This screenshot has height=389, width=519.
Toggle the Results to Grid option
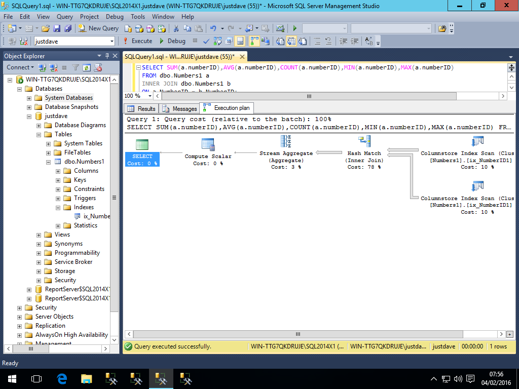click(x=292, y=41)
